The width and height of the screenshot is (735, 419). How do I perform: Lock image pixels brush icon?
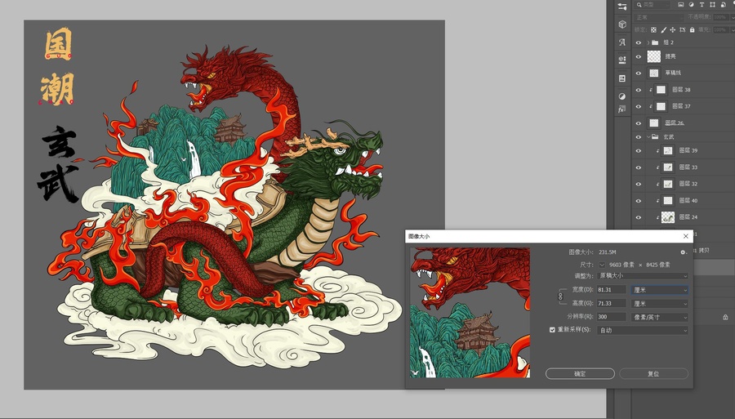(x=663, y=29)
